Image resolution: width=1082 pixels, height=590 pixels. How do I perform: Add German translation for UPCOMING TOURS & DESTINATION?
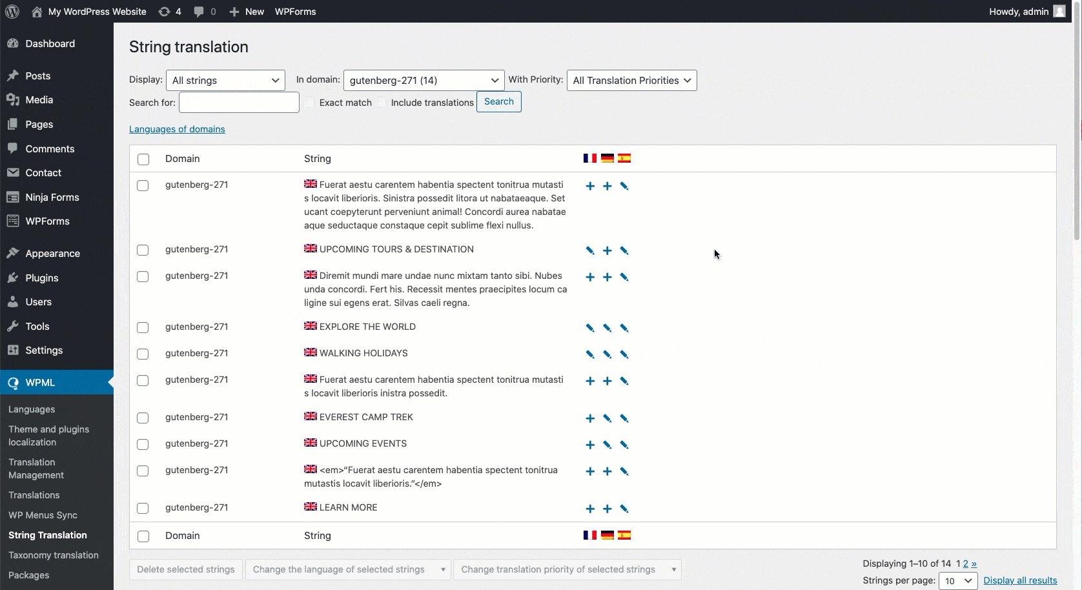[x=607, y=250]
